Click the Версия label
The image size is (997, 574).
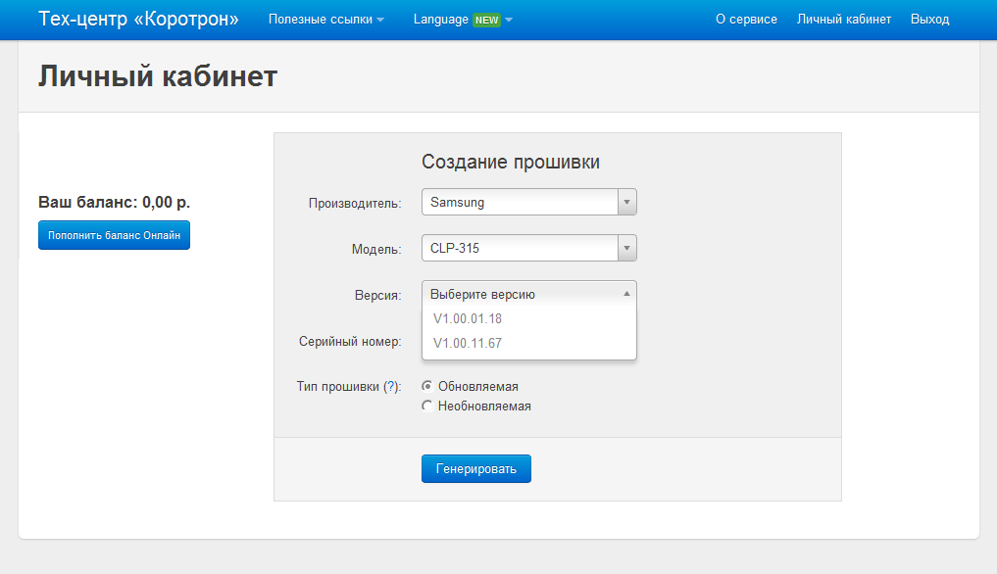click(377, 296)
